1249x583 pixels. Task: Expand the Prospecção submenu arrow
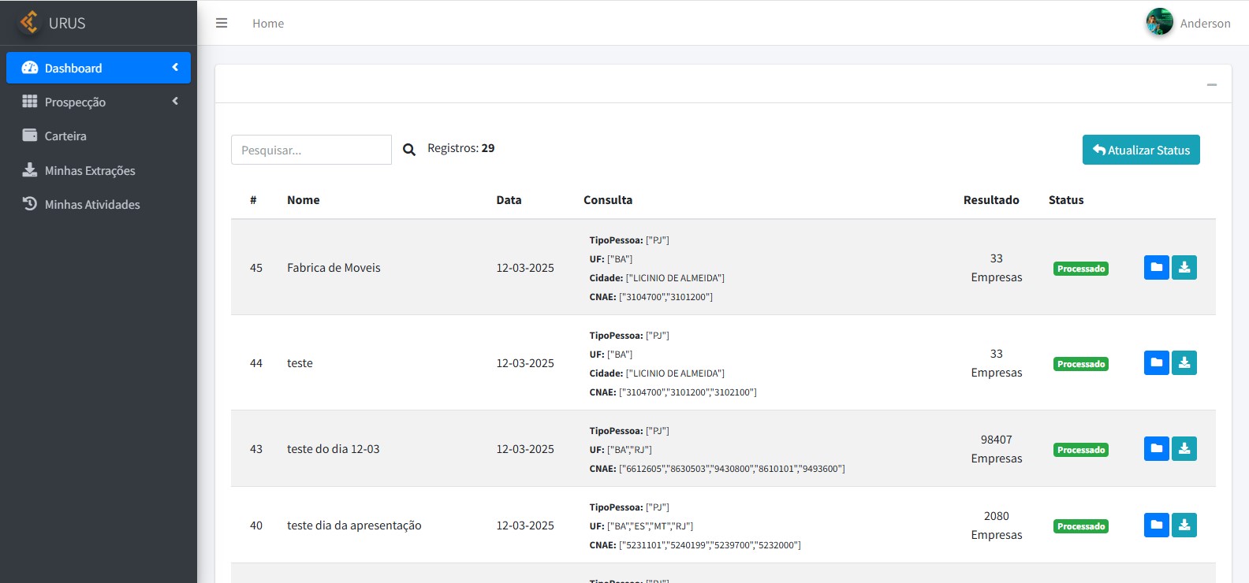pos(175,102)
